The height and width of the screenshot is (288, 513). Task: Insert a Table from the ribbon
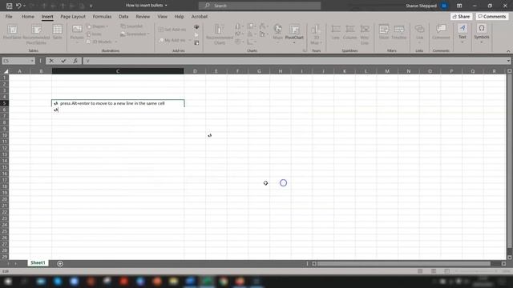point(57,32)
